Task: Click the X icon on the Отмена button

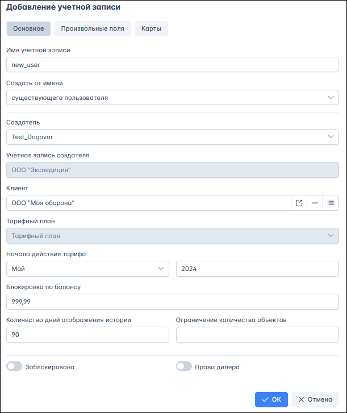Action: [x=301, y=399]
